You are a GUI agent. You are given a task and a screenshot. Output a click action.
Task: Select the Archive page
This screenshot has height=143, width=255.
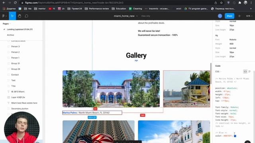(x=10, y=35)
